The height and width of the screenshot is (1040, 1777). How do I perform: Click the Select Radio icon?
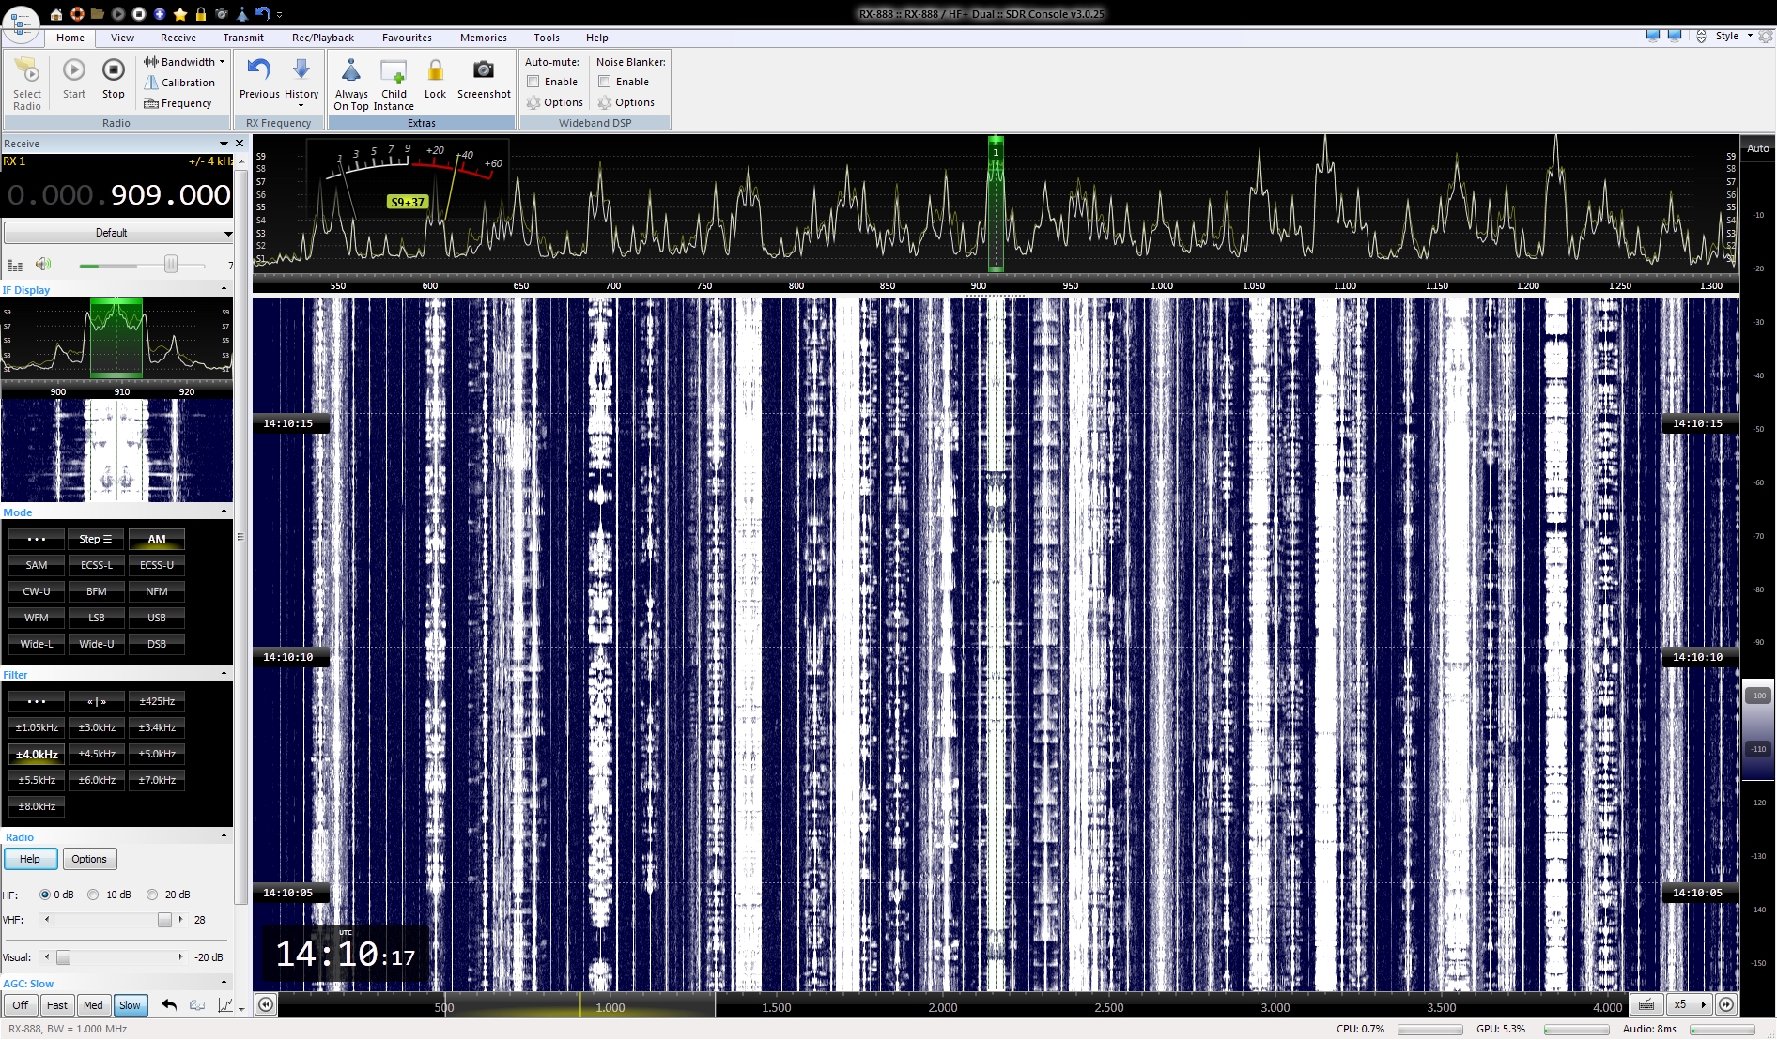tap(27, 72)
